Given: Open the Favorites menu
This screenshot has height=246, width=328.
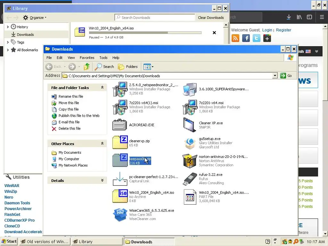Looking at the screenshot, I should click(87, 58).
